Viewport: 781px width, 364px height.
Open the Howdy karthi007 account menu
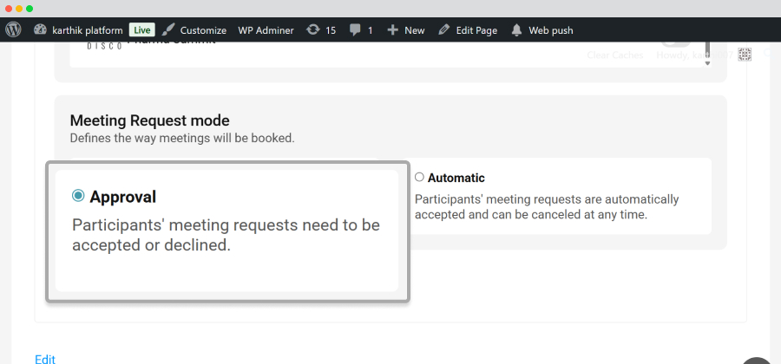695,55
